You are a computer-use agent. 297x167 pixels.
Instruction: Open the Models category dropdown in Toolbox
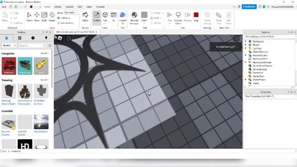point(9,45)
